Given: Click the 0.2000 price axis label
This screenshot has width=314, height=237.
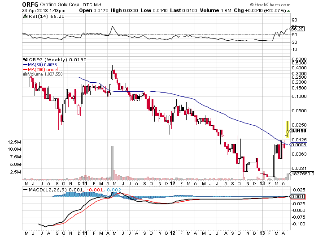Looking at the screenshot, I should tap(299, 82).
